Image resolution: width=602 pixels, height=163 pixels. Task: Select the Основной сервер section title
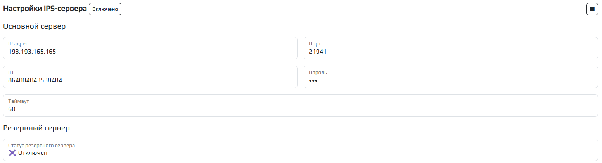[x=35, y=27]
